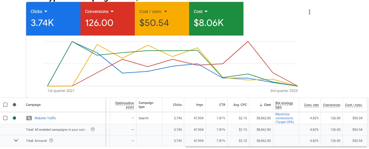Click the horizontal scrollbar below the table
The width and height of the screenshot is (369, 149).
pyautogui.click(x=275, y=147)
